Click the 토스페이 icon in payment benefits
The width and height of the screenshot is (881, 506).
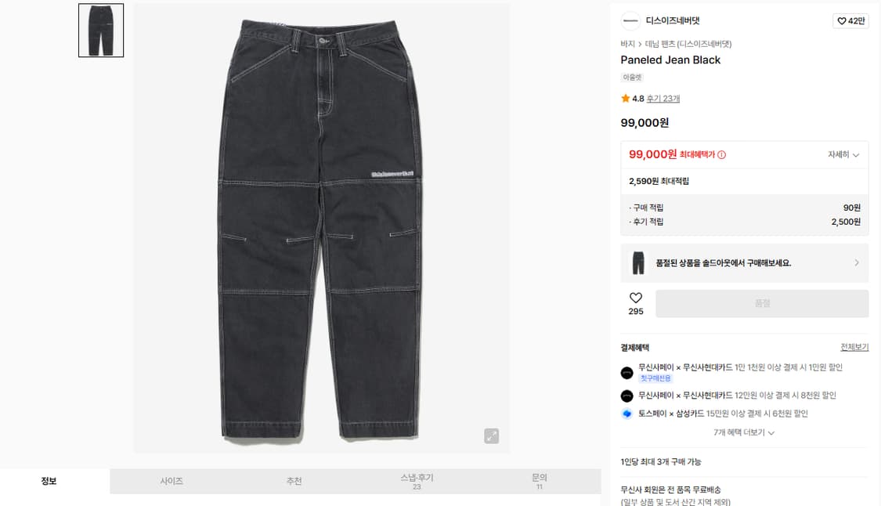click(627, 414)
